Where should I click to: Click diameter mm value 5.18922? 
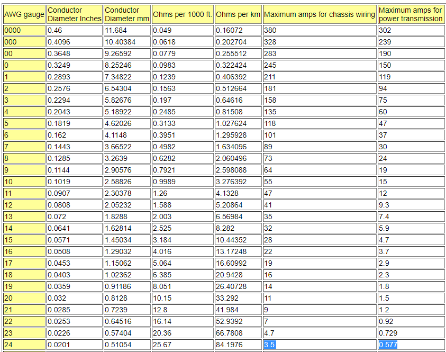pyautogui.click(x=127, y=112)
